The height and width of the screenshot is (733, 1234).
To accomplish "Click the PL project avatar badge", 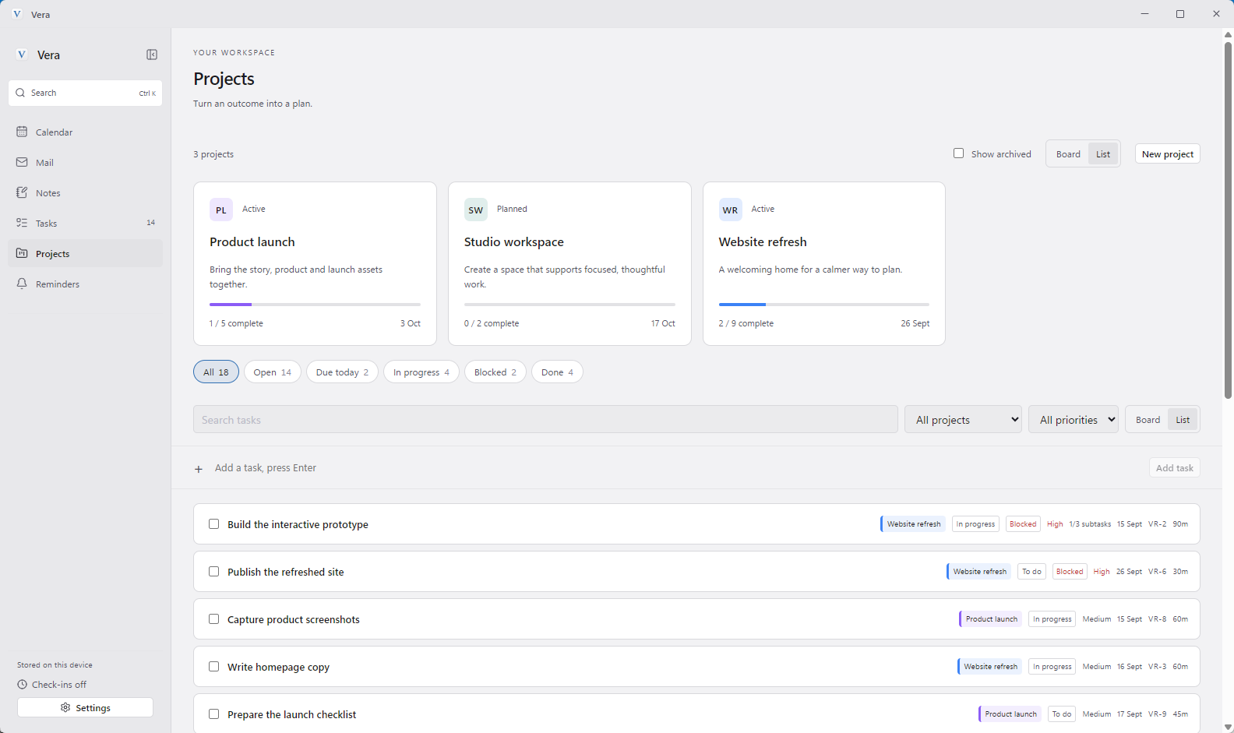I will tap(221, 210).
